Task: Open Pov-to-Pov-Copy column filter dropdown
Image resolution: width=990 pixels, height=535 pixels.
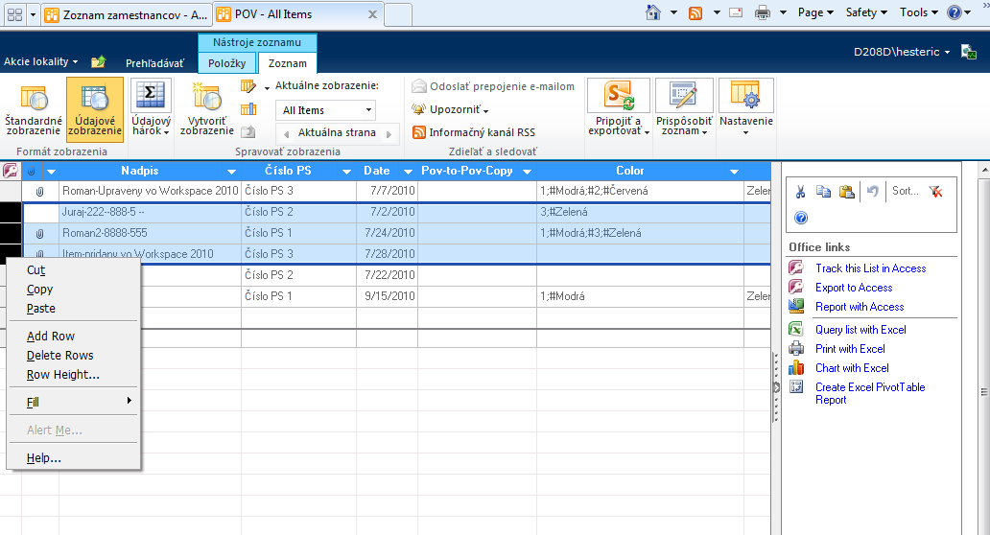Action: coord(528,172)
